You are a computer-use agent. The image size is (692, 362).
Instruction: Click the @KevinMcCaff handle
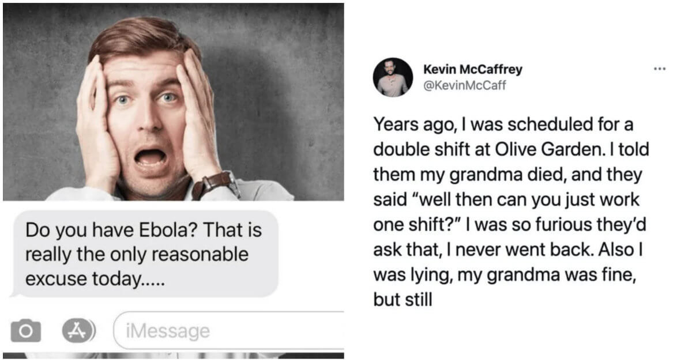click(465, 86)
